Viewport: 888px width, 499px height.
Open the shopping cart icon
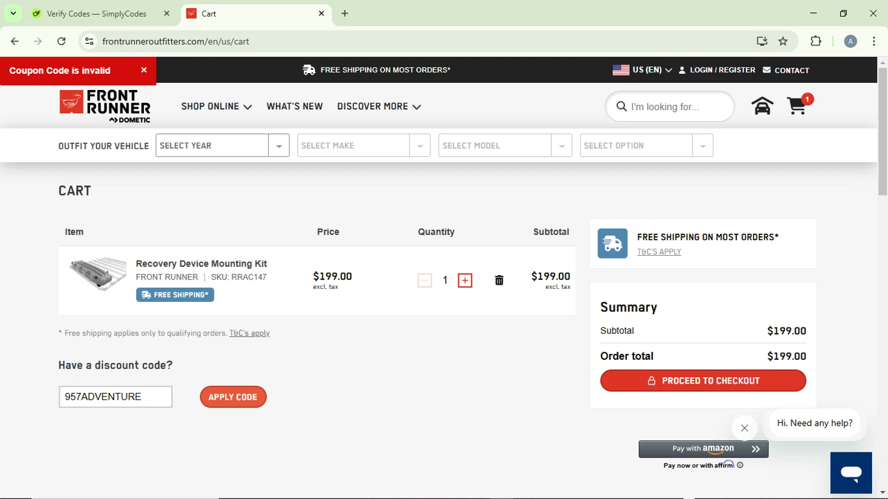(799, 105)
